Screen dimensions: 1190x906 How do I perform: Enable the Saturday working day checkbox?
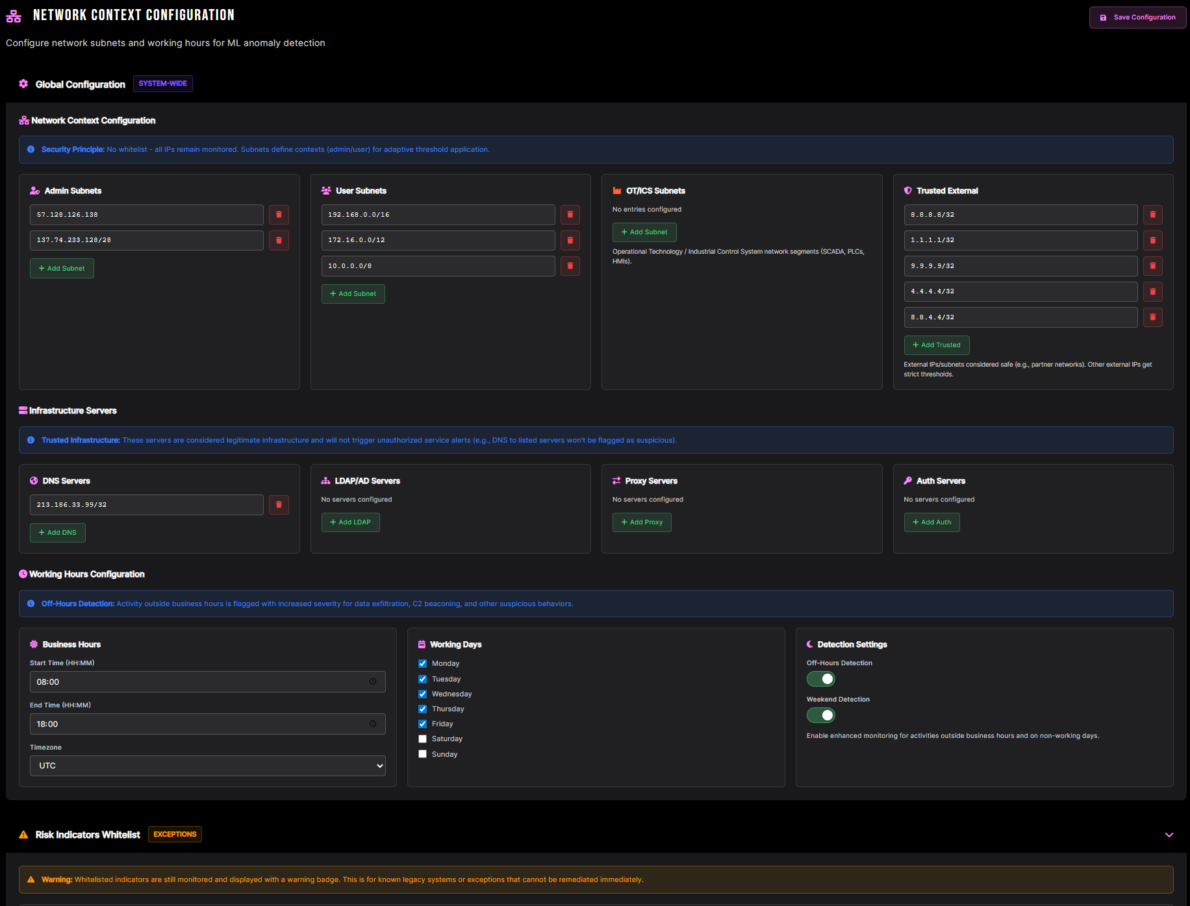point(422,739)
